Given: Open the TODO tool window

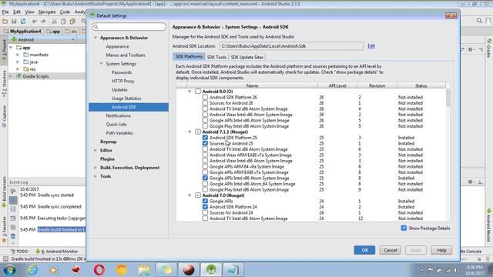Looking at the screenshot, I should coord(19,252).
